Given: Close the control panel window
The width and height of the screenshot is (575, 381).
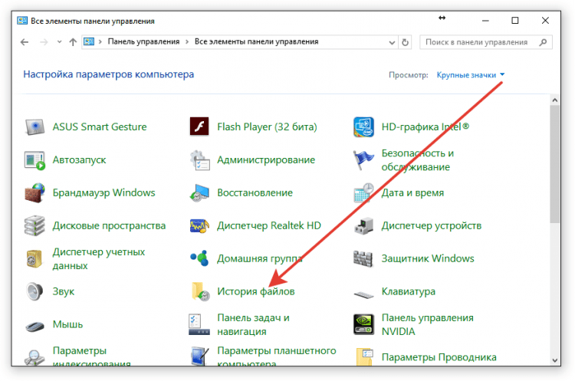Looking at the screenshot, I should tap(545, 21).
